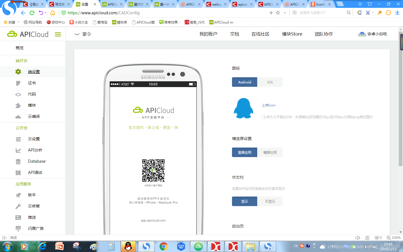The image size is (403, 252).
Task: Open Internet Explorer from the taskbar
Action: pos(42,246)
